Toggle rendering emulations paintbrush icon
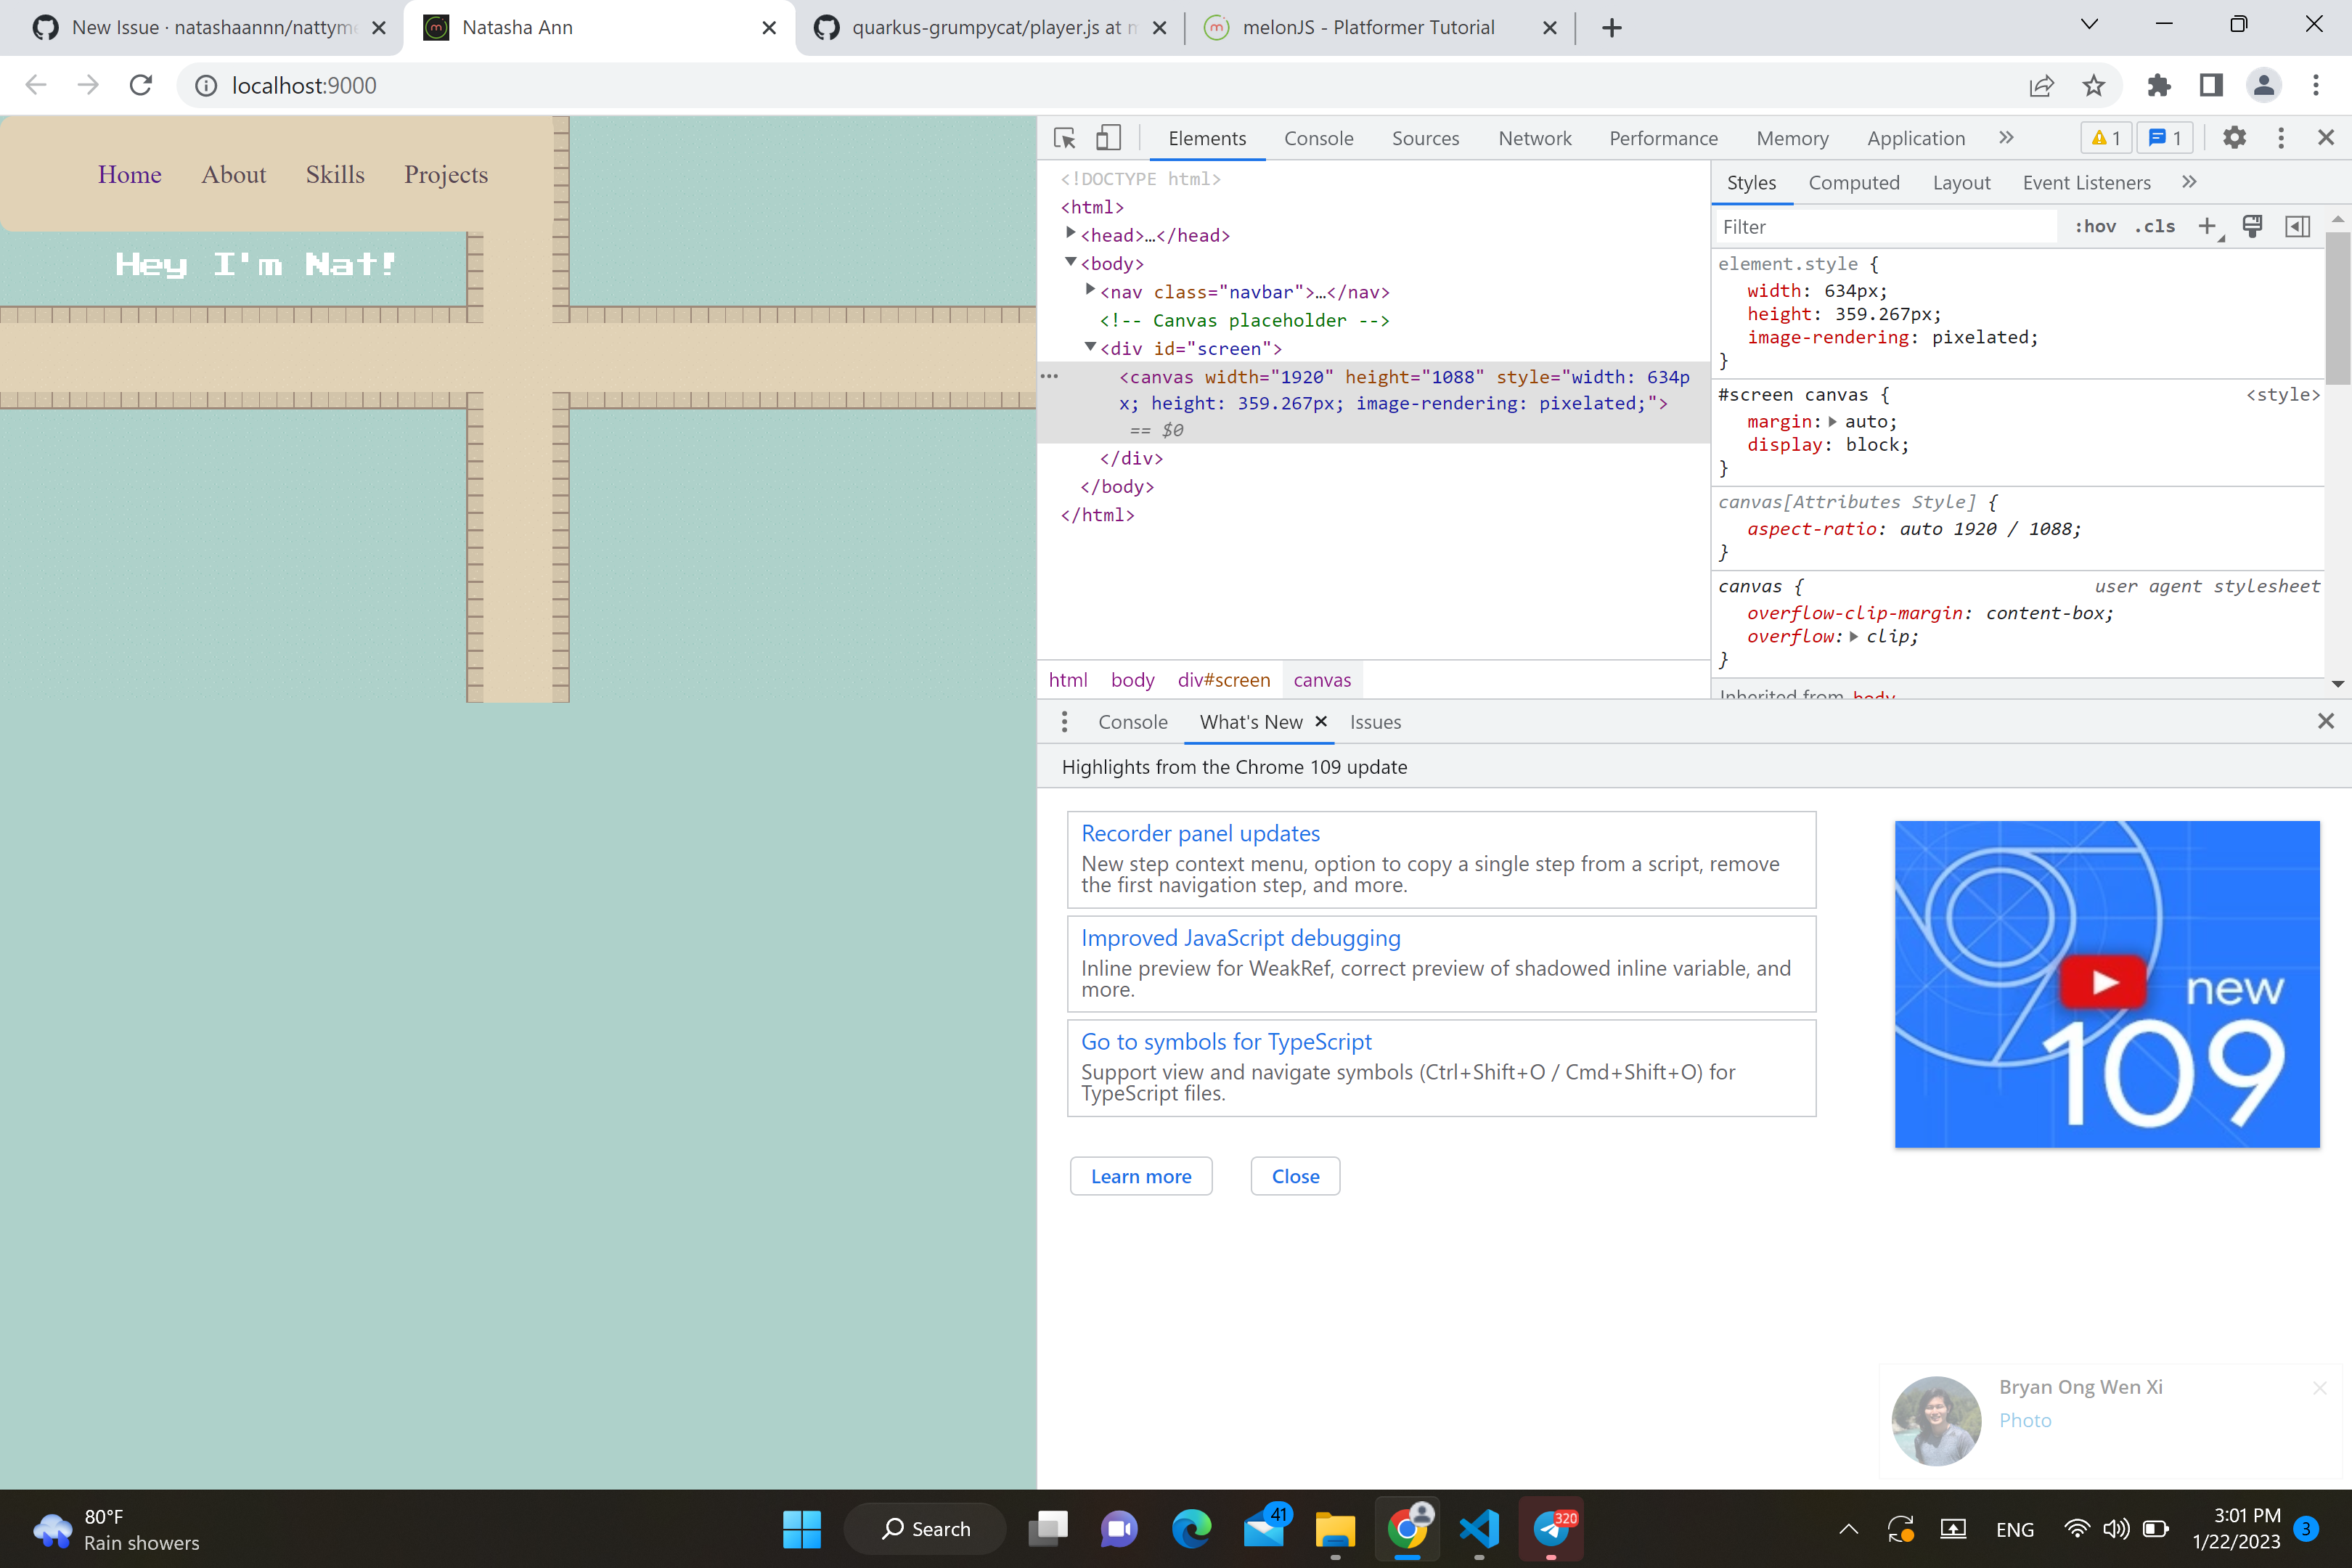2352x1568 pixels. 2252,227
